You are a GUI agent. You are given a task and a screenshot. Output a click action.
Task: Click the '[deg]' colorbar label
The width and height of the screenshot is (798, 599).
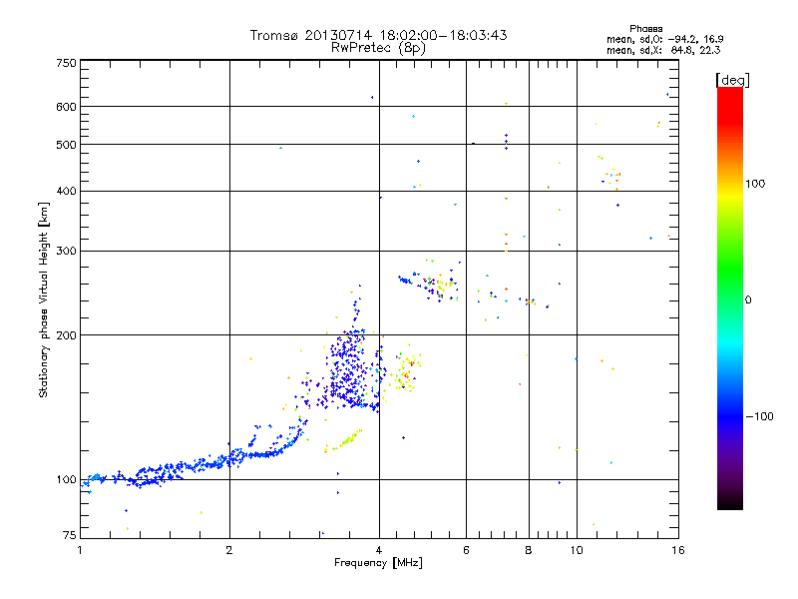(x=732, y=80)
